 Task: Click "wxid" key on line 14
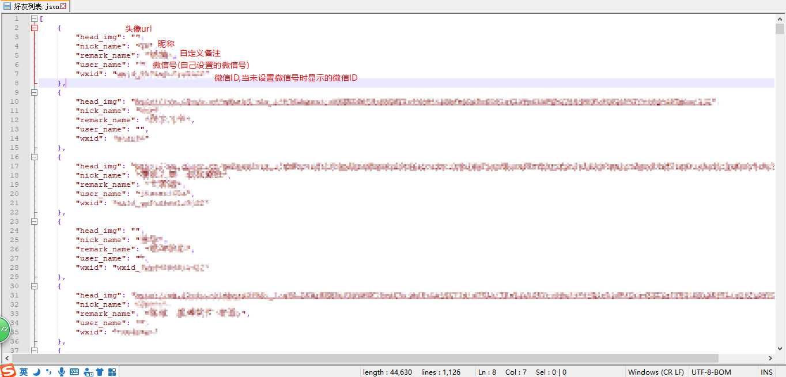[x=90, y=138]
